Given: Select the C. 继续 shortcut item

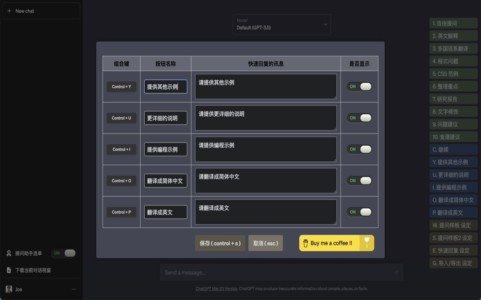Looking at the screenshot, I should click(x=453, y=149).
